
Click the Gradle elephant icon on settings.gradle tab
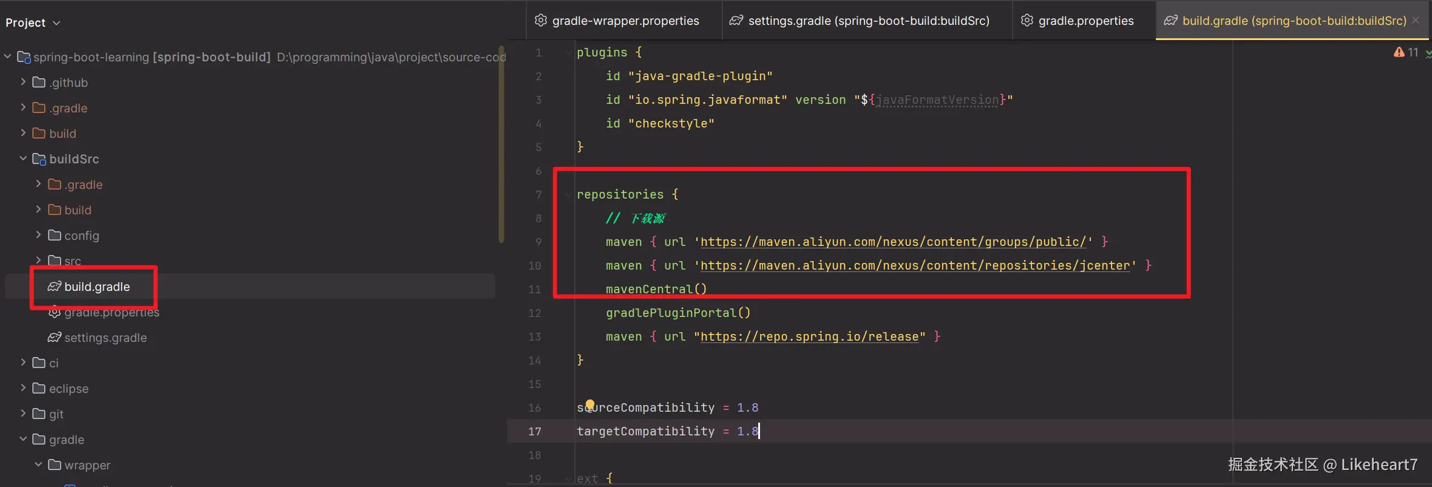point(736,21)
